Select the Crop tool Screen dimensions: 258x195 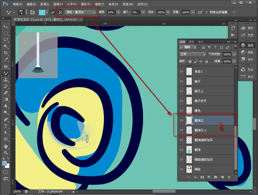6,53
